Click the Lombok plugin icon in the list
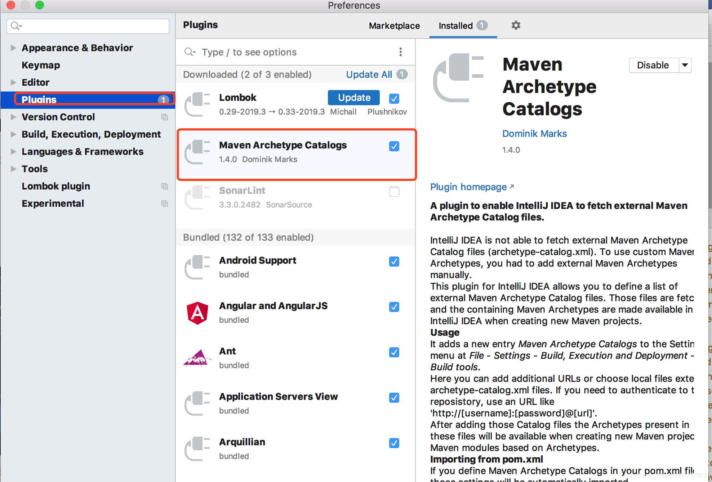Screen dimensions: 712x482 (x=197, y=104)
